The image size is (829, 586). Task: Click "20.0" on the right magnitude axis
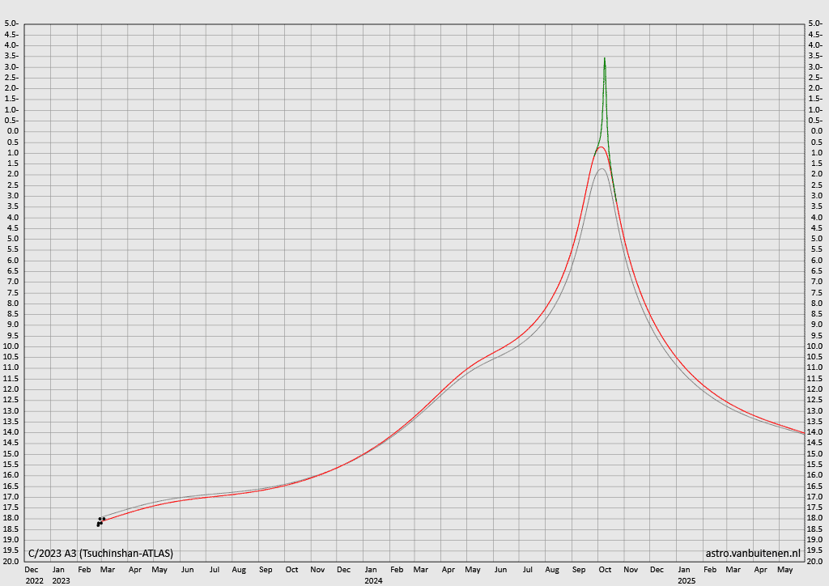coord(814,561)
